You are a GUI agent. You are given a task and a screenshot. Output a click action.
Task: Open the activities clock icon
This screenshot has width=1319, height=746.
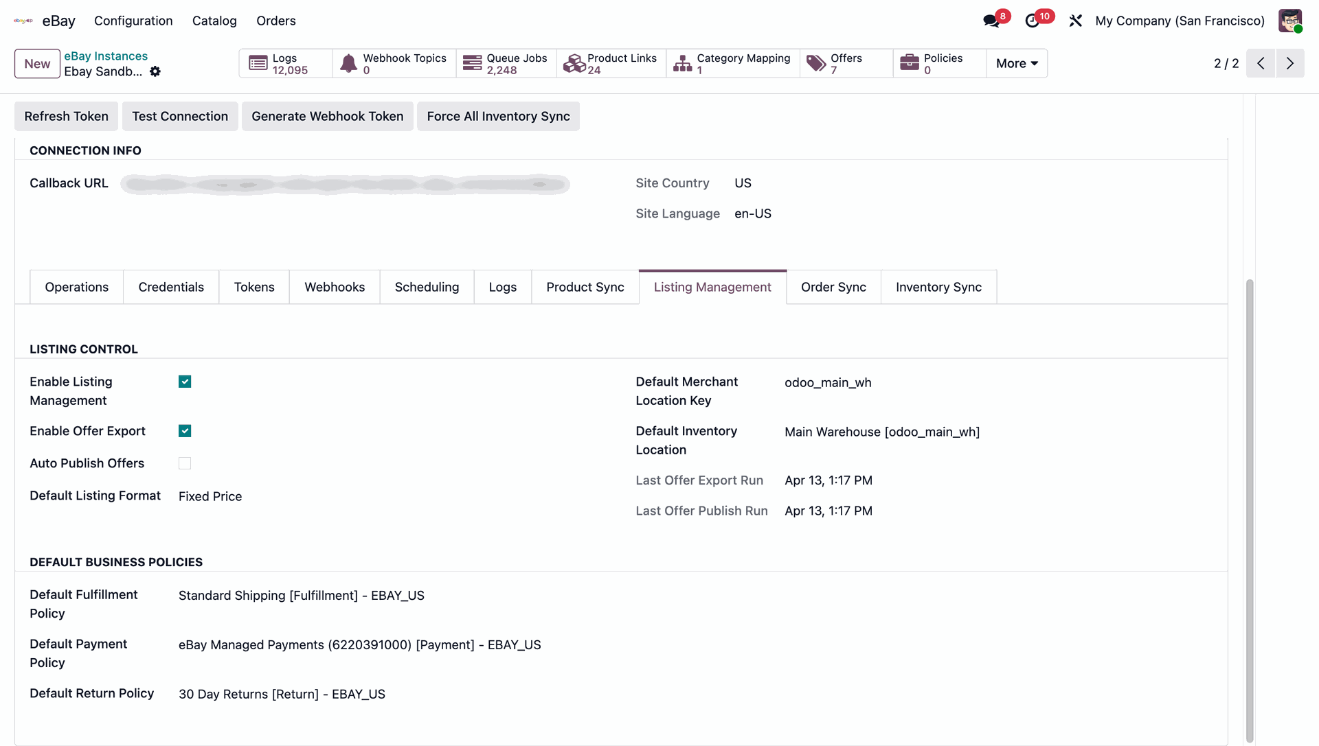[x=1032, y=21]
